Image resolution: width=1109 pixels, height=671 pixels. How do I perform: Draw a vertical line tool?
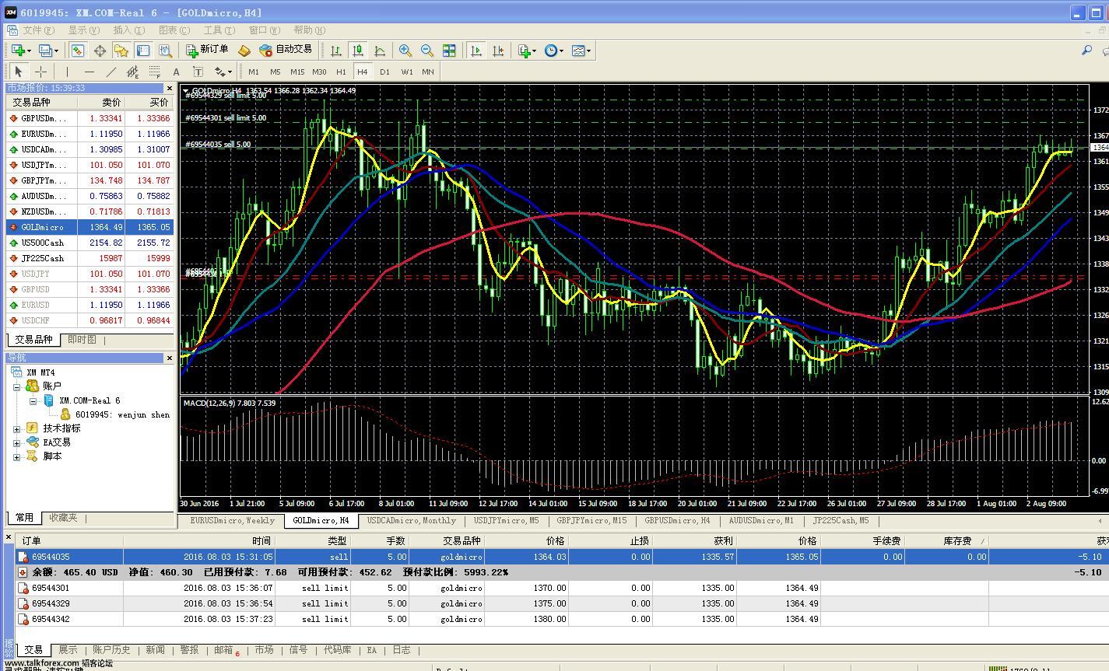pyautogui.click(x=68, y=72)
